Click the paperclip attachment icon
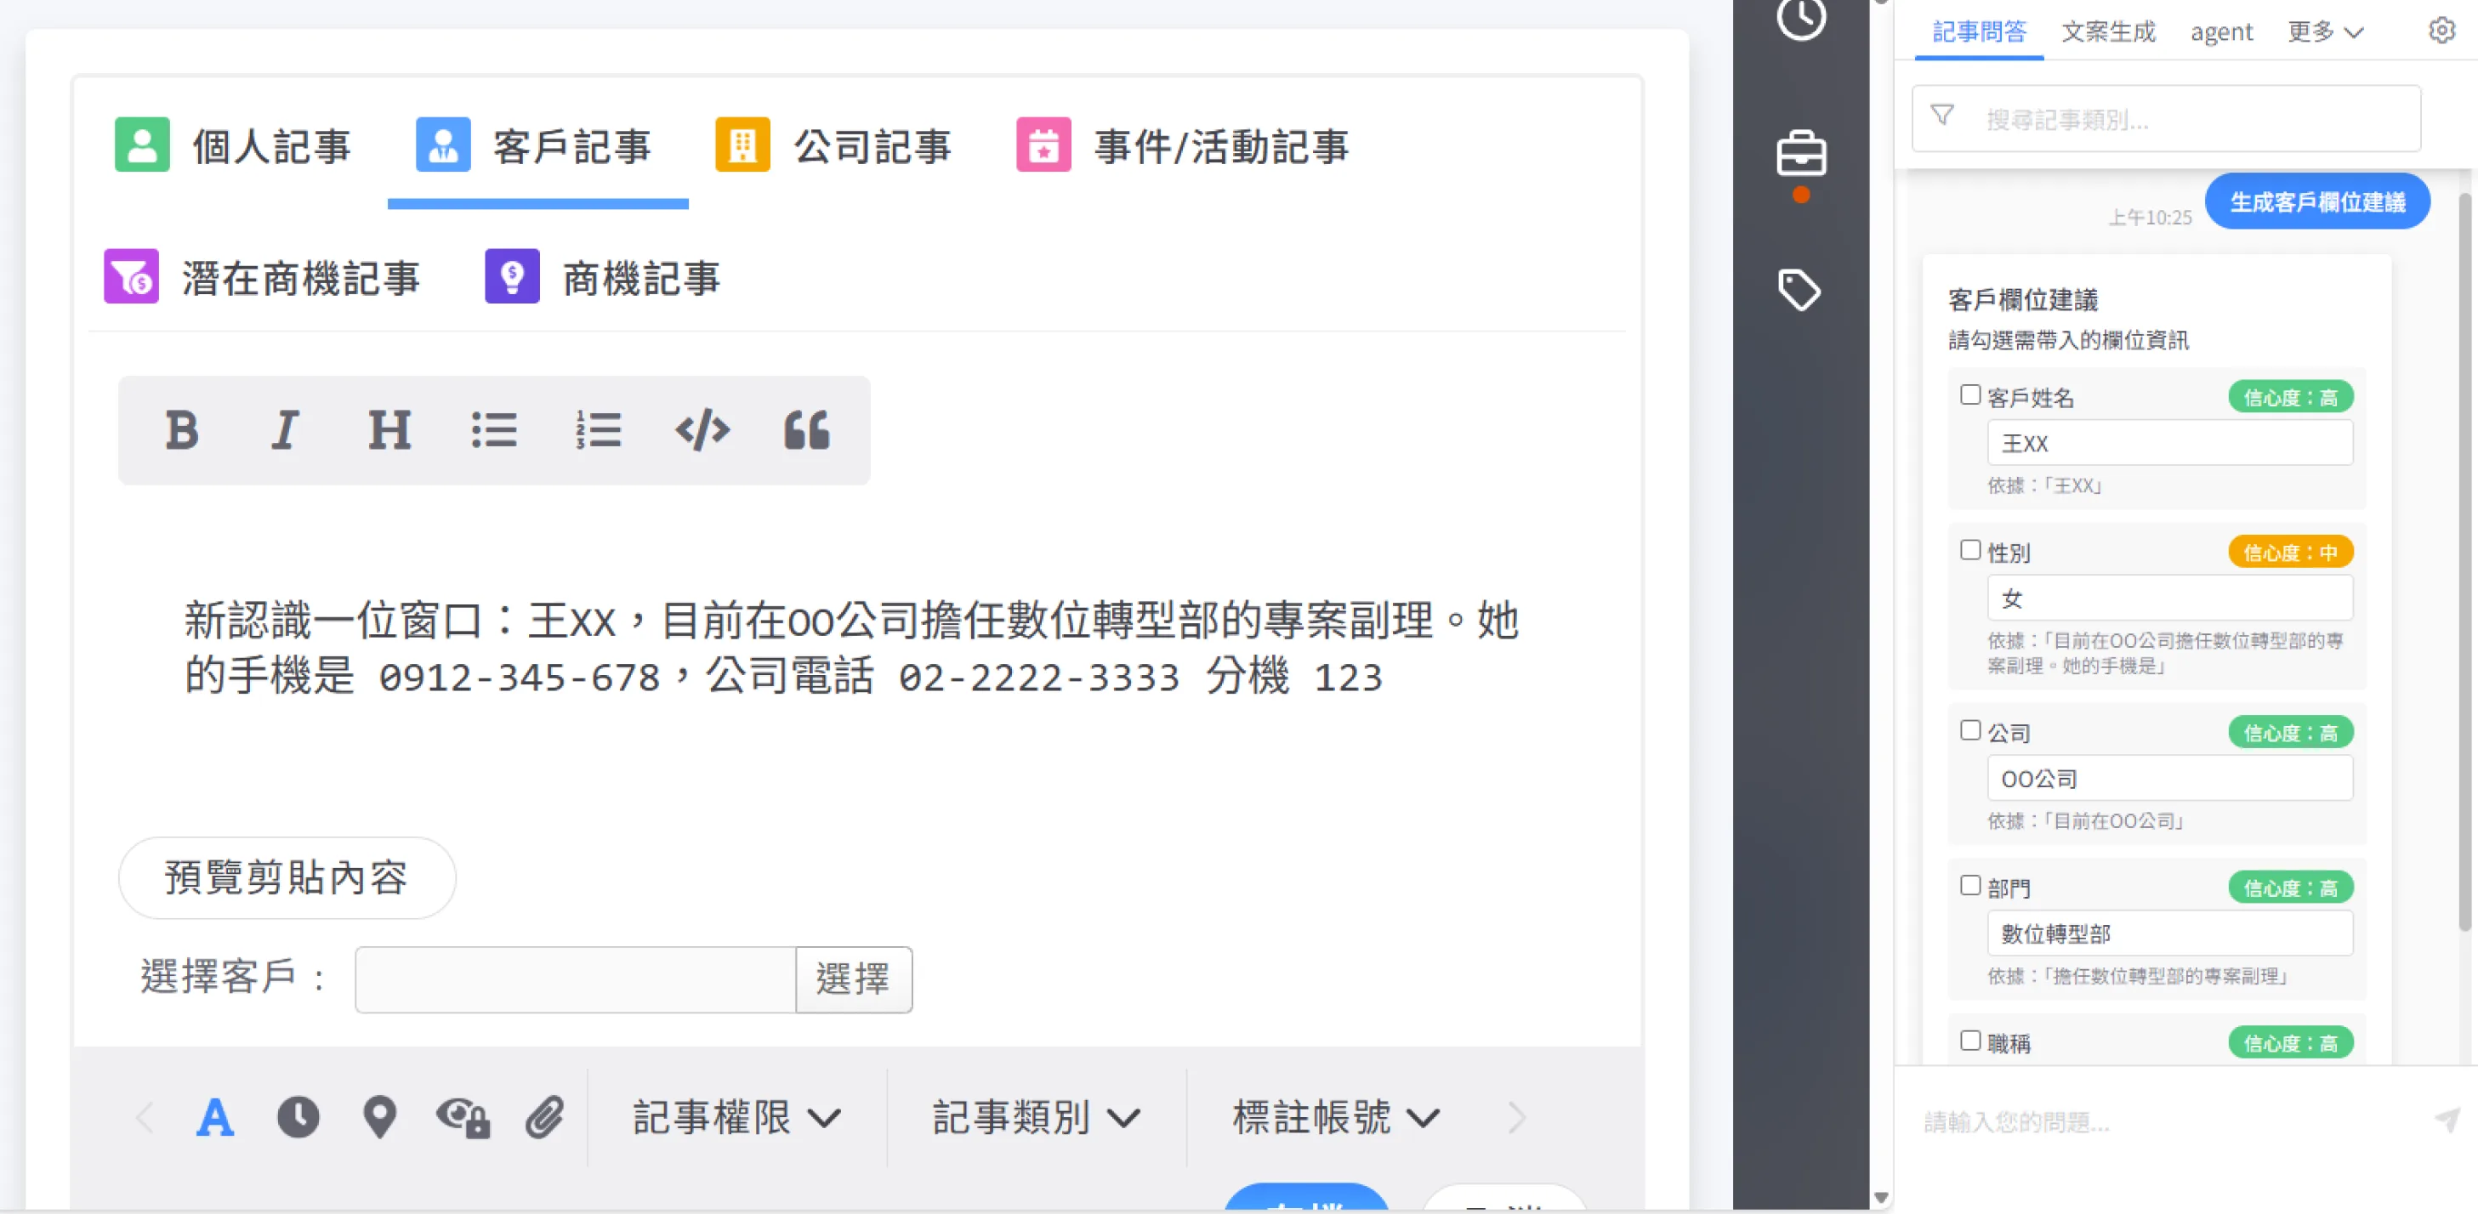 click(544, 1117)
